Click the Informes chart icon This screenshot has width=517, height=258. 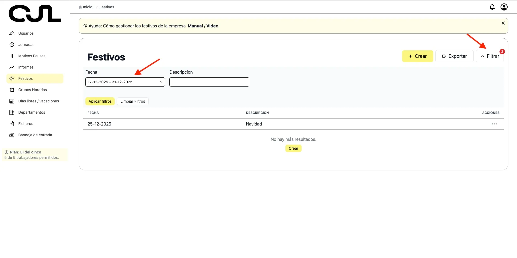[x=12, y=67]
